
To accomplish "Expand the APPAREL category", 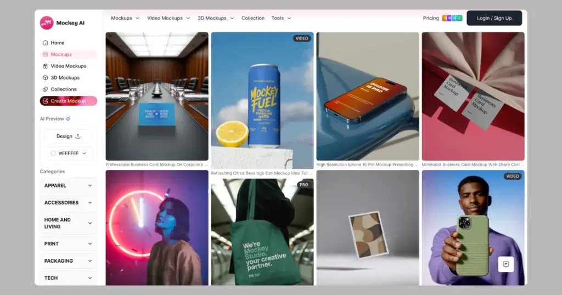I will (68, 185).
